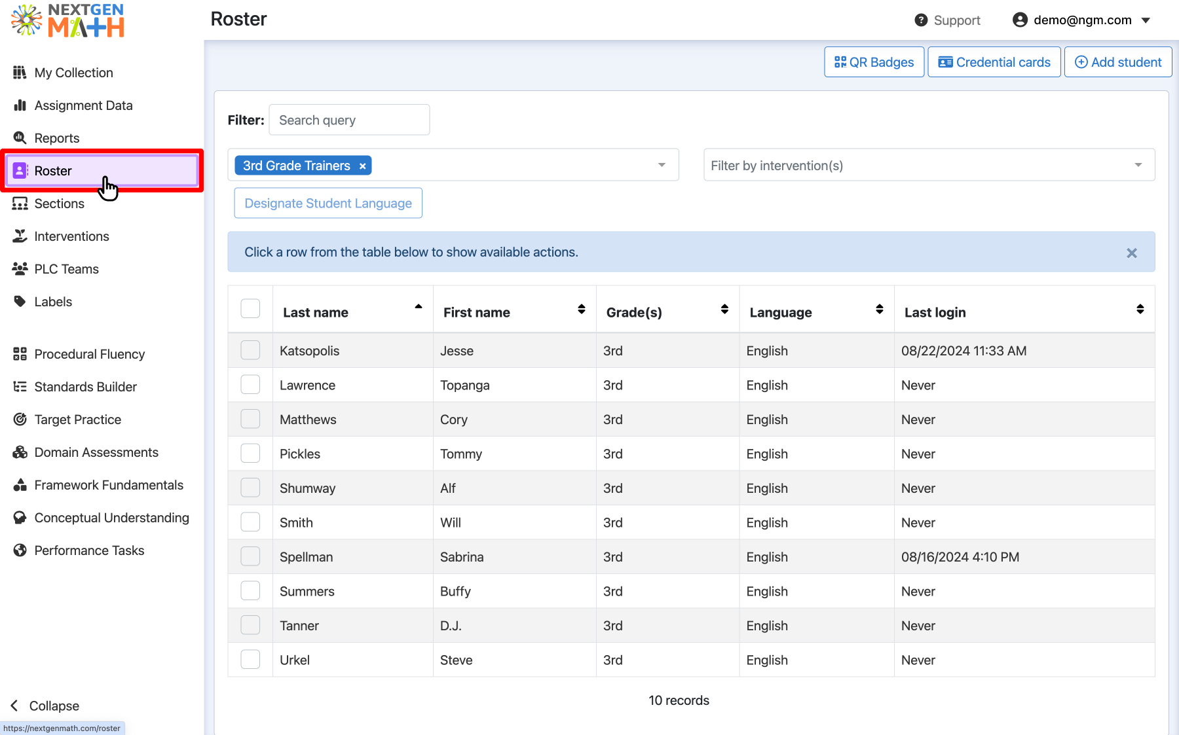Open Interventions in the sidebar

(x=71, y=236)
